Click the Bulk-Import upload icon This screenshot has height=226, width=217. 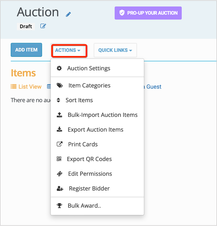tap(59, 115)
